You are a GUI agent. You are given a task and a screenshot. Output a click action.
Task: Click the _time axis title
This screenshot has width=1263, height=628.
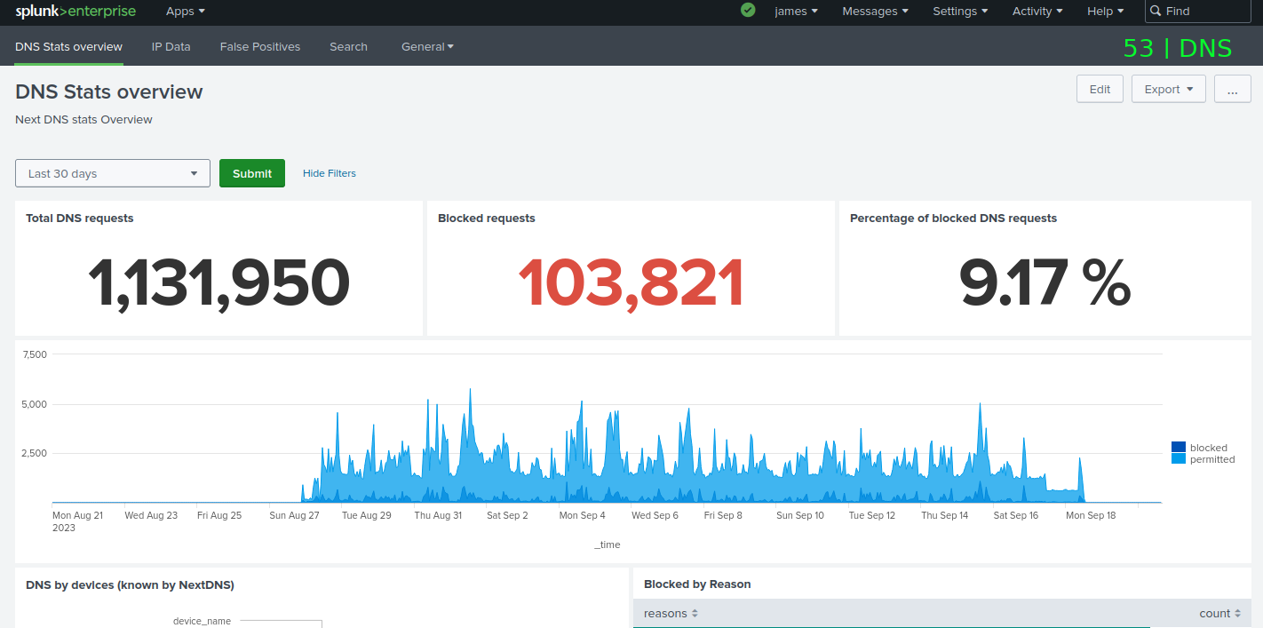[608, 545]
